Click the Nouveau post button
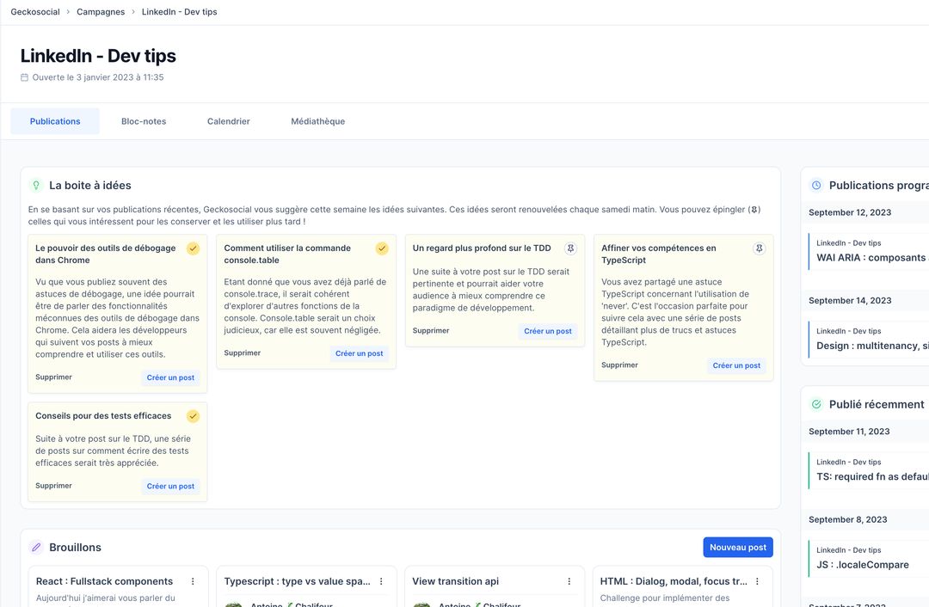The image size is (929, 607). [738, 547]
